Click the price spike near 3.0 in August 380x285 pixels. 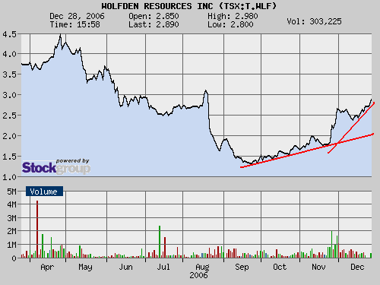[x=206, y=91]
